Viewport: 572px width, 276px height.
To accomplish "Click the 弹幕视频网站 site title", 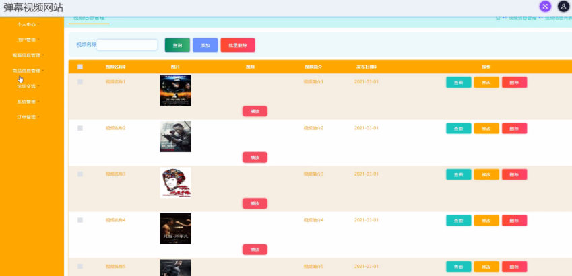I will coord(33,7).
